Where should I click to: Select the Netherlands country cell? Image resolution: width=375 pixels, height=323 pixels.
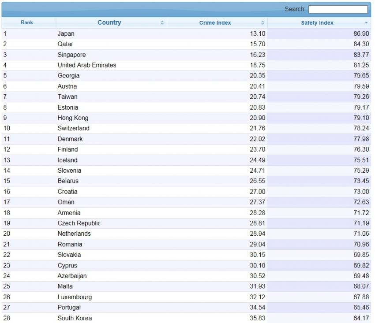tap(112, 234)
